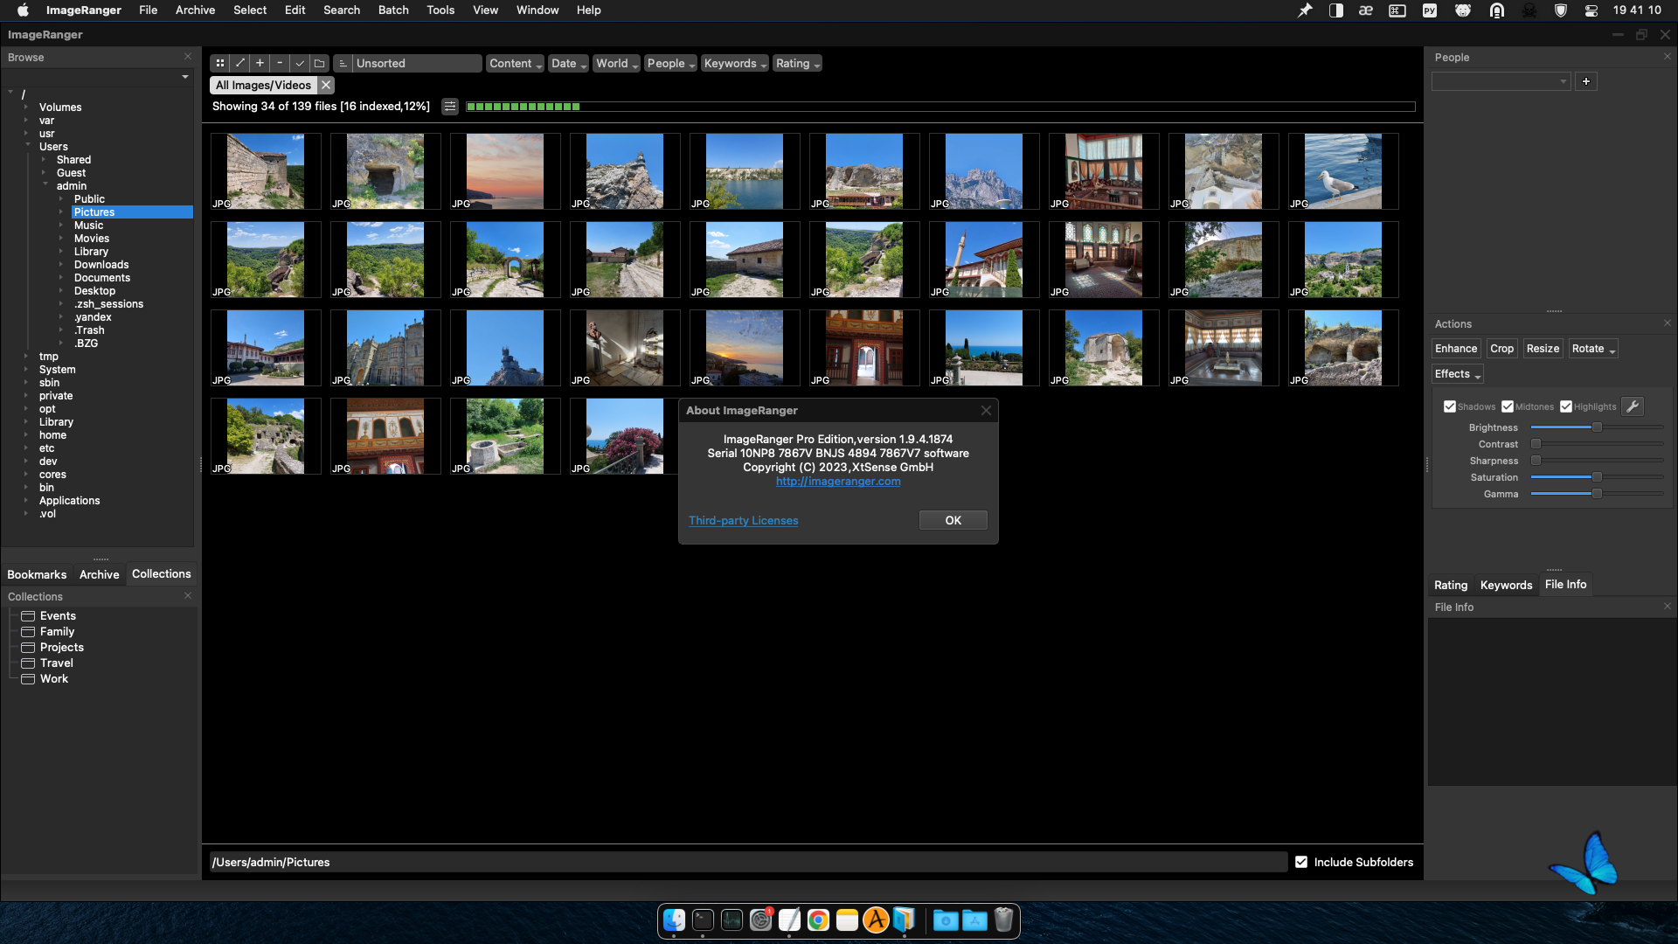Image resolution: width=1678 pixels, height=944 pixels.
Task: Switch to the Bookmarks tab
Action: [x=37, y=574]
